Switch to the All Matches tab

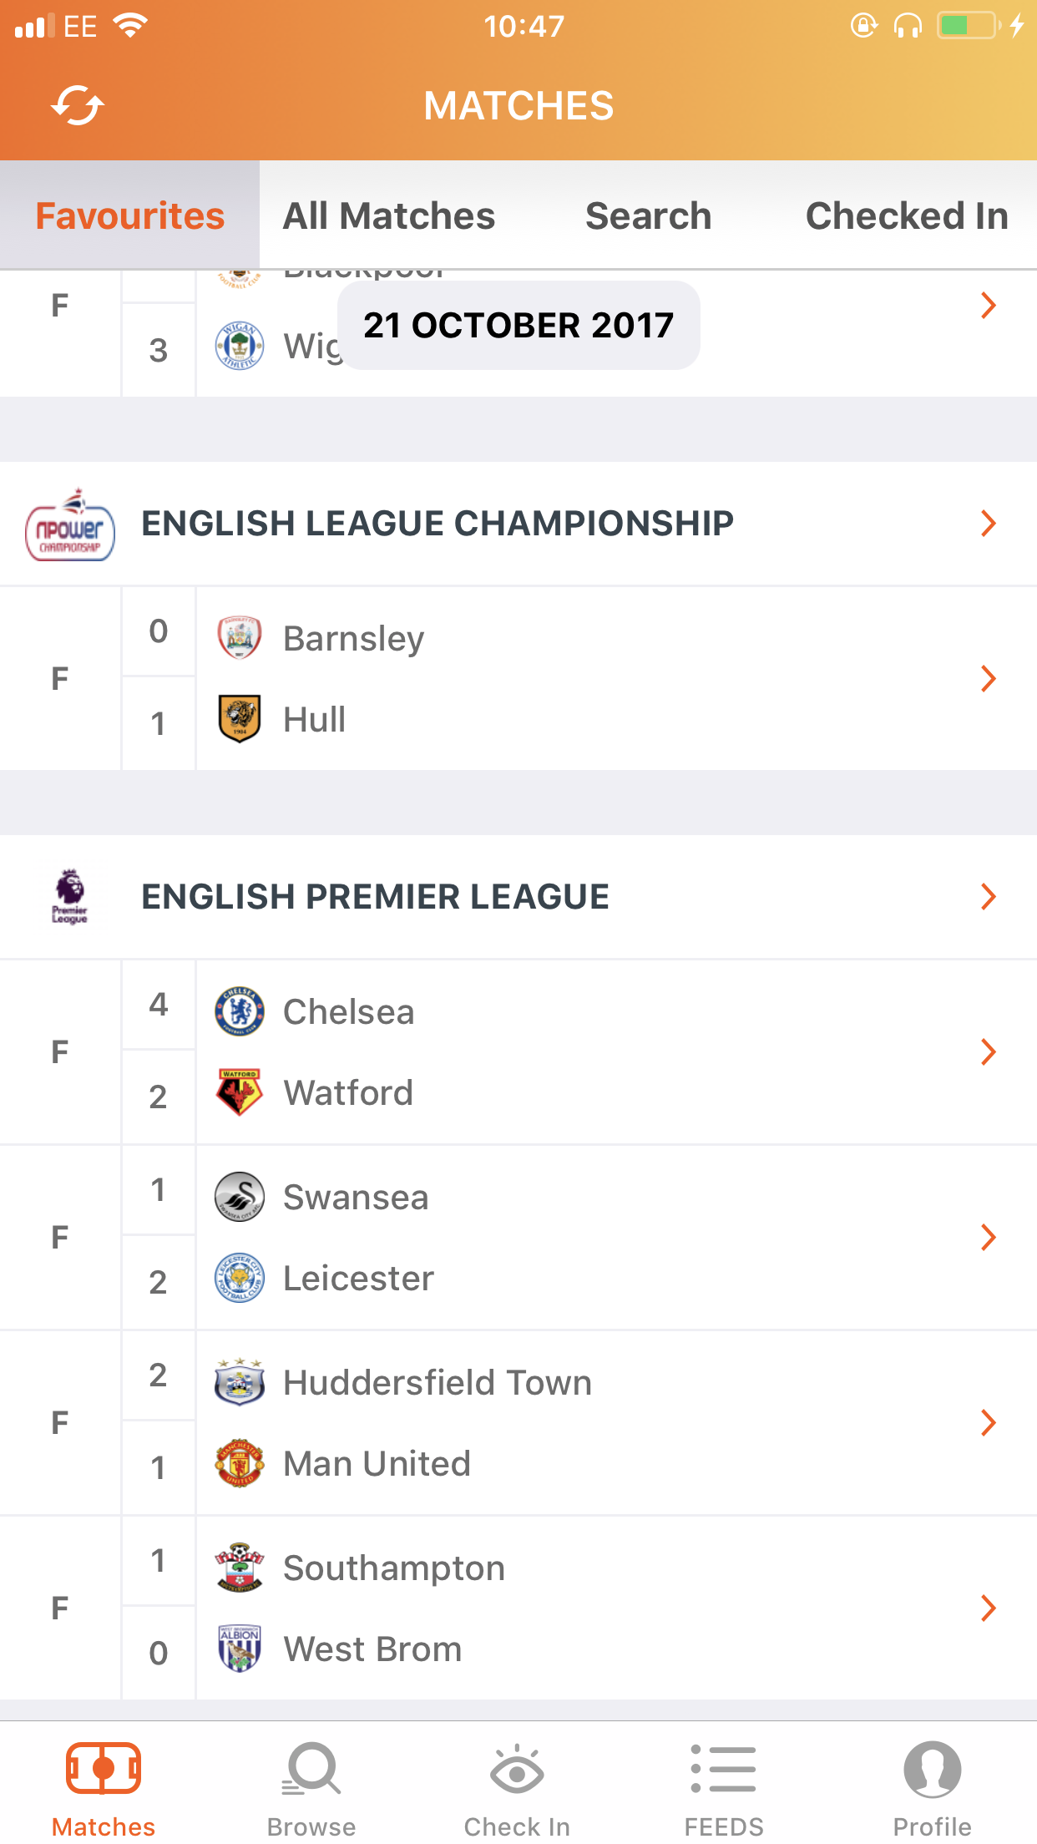pyautogui.click(x=389, y=215)
